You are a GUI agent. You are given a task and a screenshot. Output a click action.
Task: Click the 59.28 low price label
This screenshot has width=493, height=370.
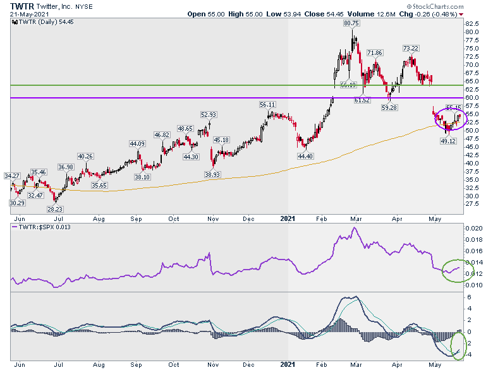point(389,108)
